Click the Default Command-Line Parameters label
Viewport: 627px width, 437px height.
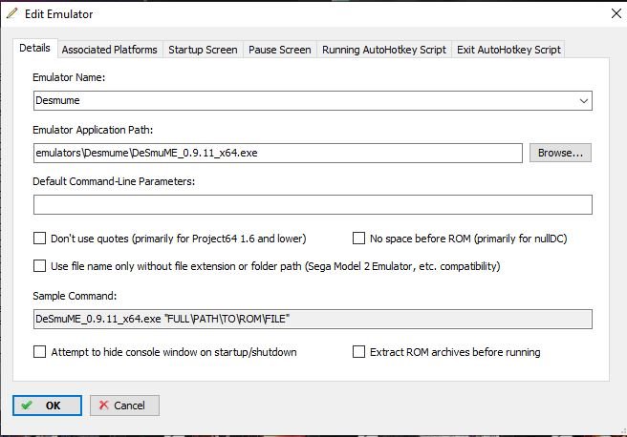click(114, 181)
